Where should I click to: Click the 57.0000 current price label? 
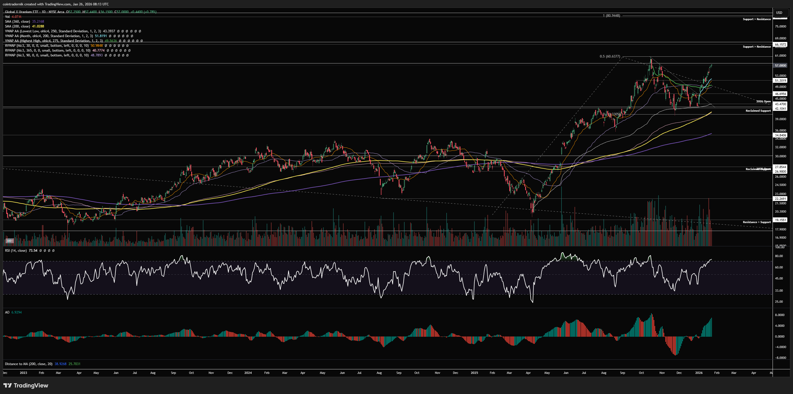tap(781, 65)
